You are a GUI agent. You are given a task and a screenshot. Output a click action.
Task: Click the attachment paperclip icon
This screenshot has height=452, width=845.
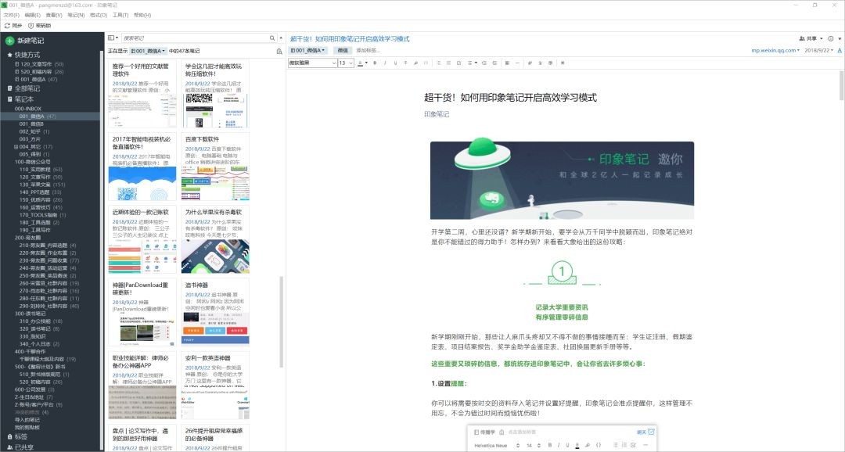(529, 61)
